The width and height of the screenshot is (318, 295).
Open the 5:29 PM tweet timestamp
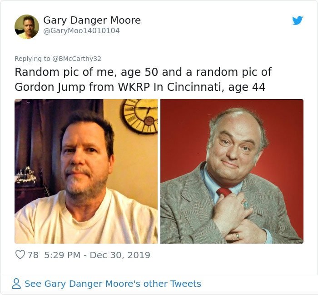click(x=62, y=255)
